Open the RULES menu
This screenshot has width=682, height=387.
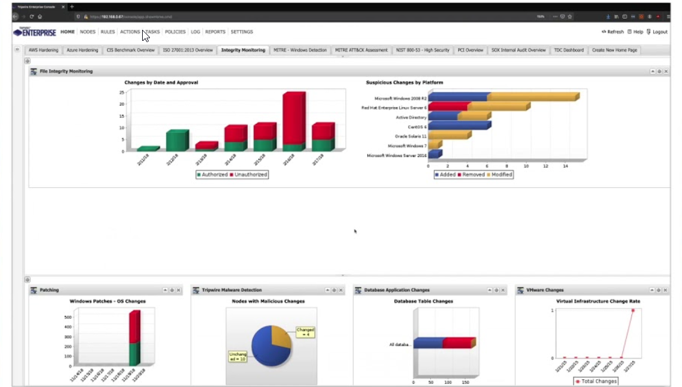[108, 32]
